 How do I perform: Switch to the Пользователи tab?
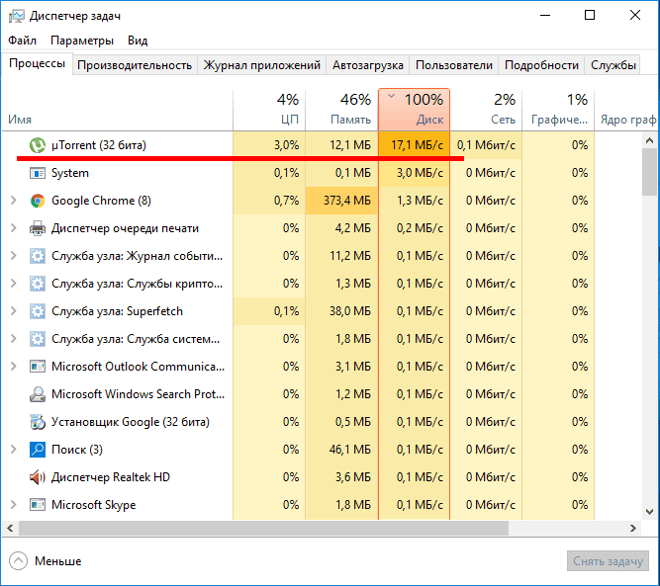click(x=454, y=65)
